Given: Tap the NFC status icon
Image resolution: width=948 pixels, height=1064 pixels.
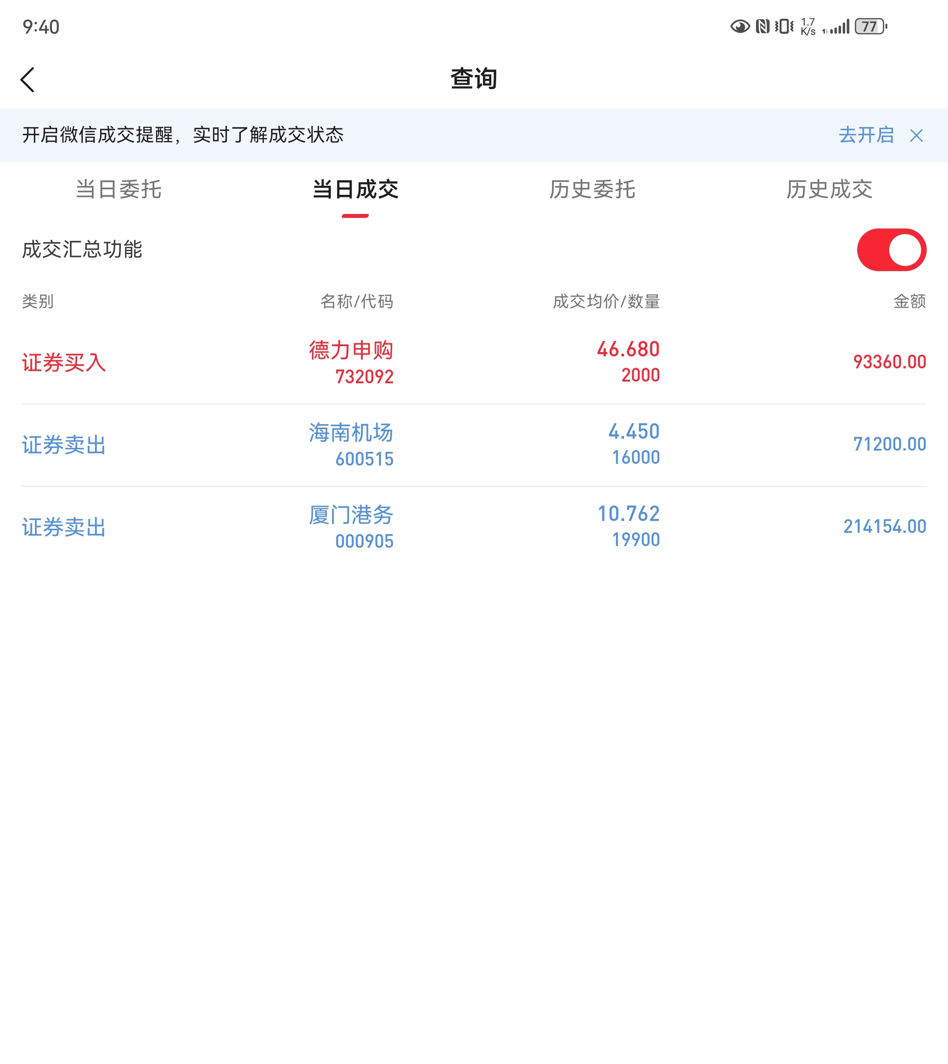Looking at the screenshot, I should coord(763,26).
